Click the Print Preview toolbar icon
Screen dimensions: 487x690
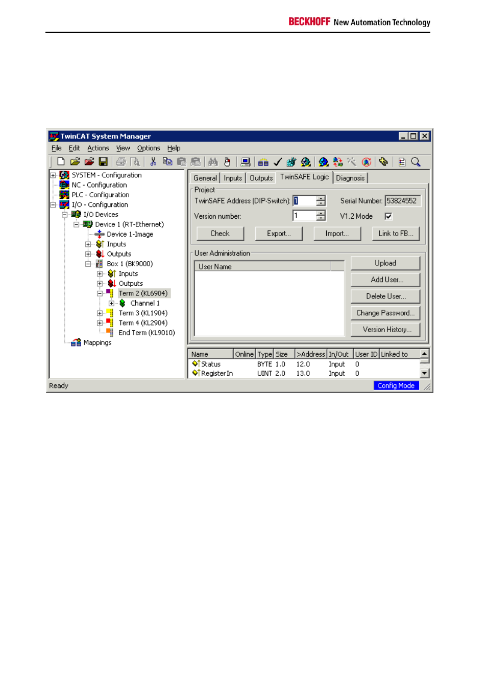(x=135, y=162)
